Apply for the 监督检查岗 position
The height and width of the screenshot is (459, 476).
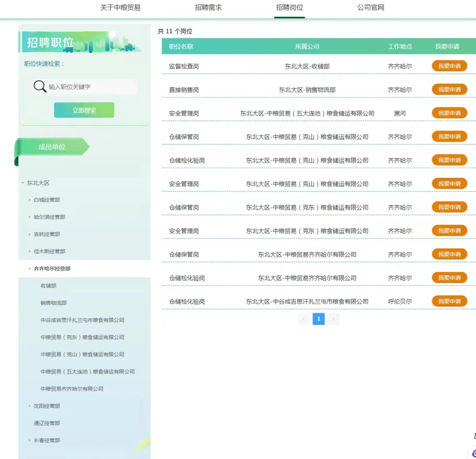tap(449, 66)
